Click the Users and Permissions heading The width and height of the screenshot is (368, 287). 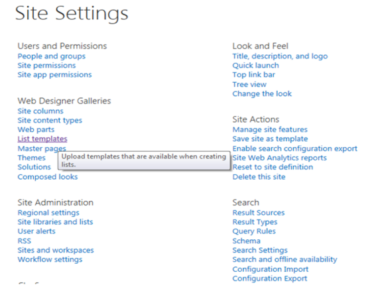coord(62,46)
